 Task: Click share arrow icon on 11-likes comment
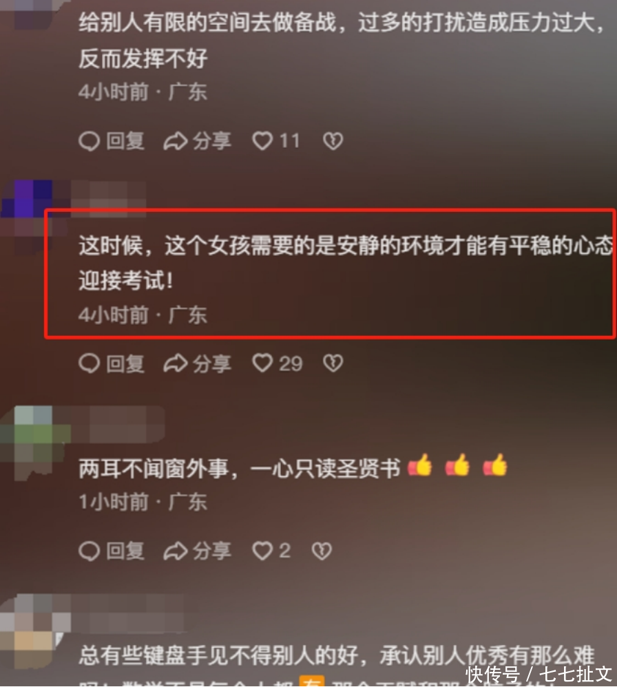176,141
